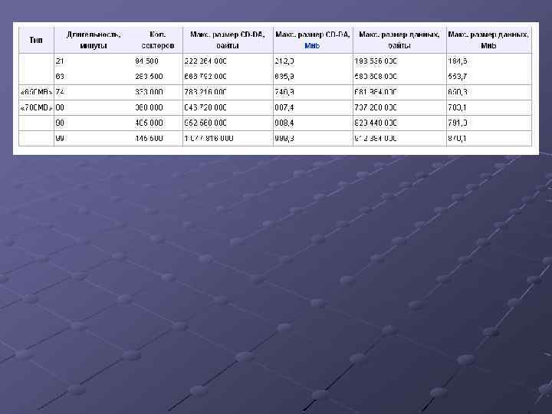Select the «Тип» column header

coord(36,40)
